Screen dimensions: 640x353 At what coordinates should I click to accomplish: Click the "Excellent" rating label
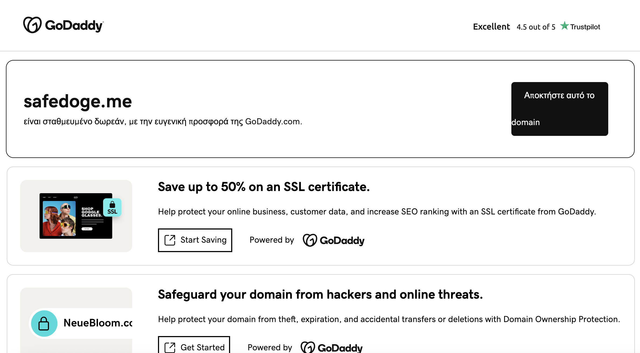pyautogui.click(x=491, y=27)
